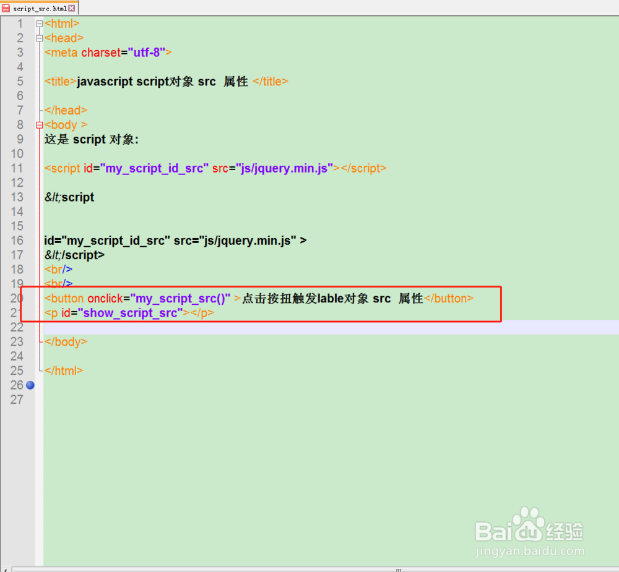Click the closing html tag

click(x=64, y=371)
